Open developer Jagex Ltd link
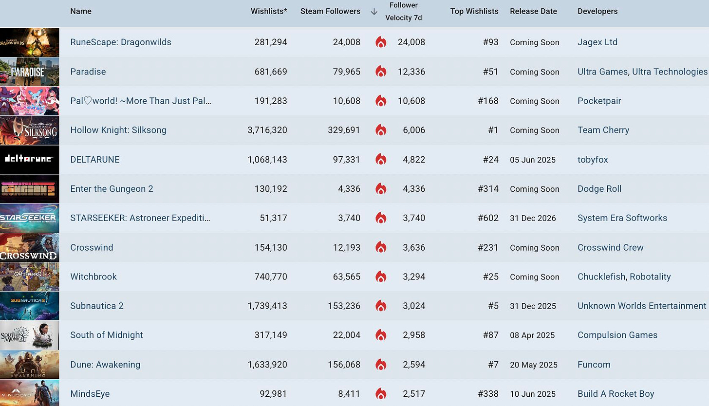Image resolution: width=709 pixels, height=406 pixels. point(597,42)
